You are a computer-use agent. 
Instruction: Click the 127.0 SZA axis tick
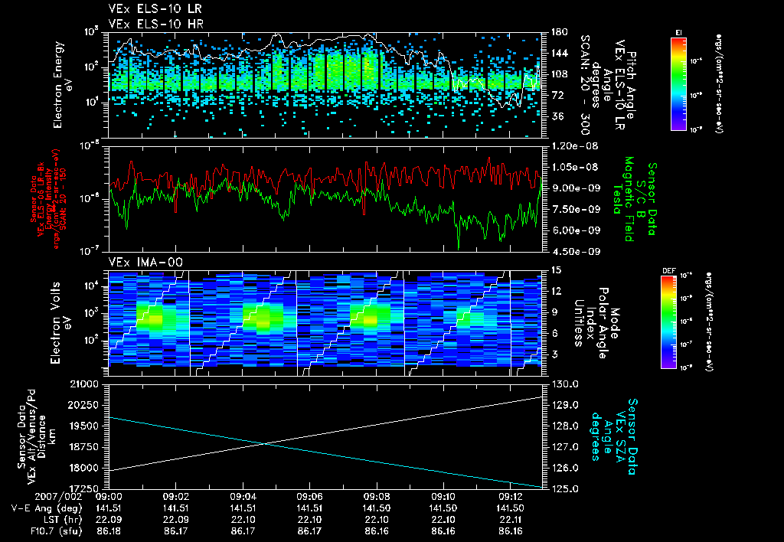point(564,447)
